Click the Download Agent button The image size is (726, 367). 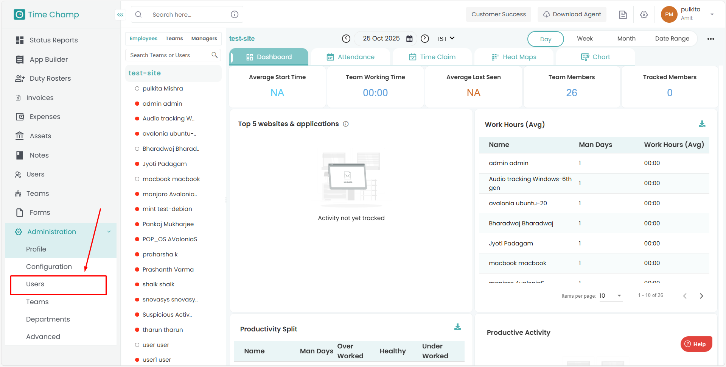point(572,14)
